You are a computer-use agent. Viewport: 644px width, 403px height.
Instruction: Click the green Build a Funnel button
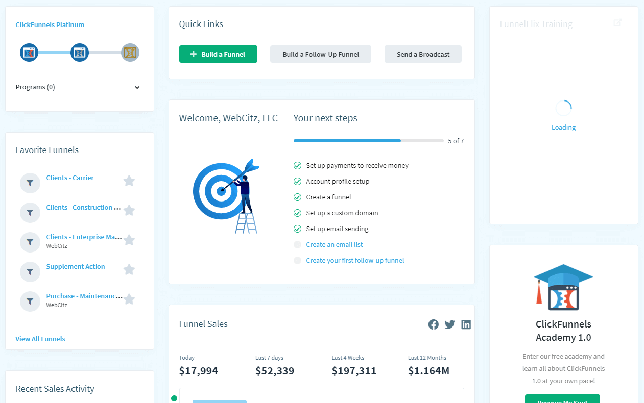218,54
